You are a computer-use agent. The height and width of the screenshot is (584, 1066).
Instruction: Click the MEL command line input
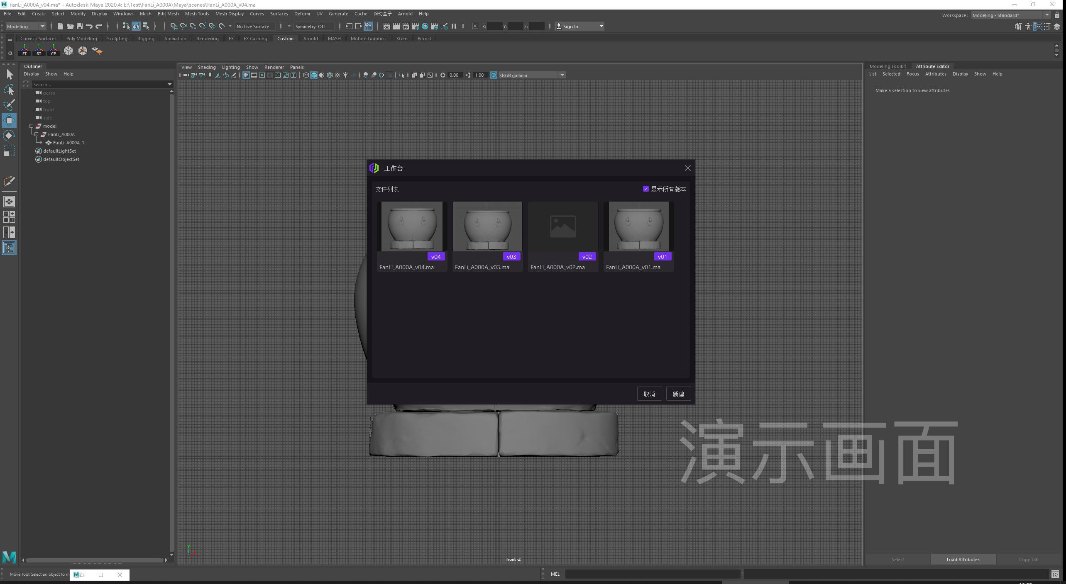(652, 574)
